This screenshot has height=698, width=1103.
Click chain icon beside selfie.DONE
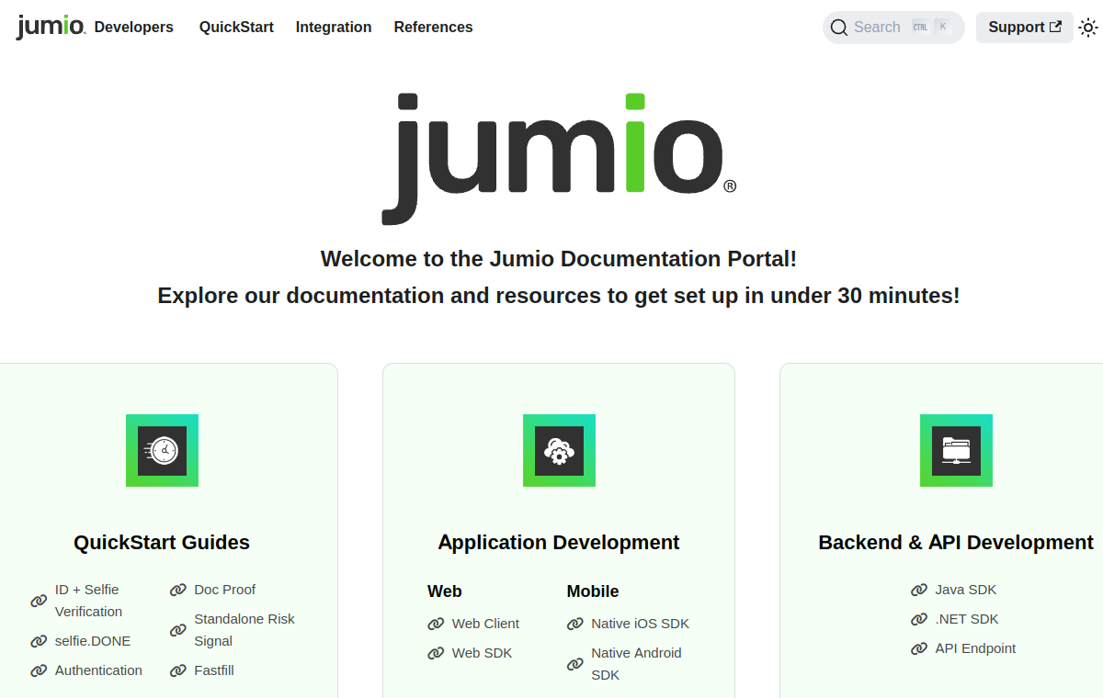39,641
